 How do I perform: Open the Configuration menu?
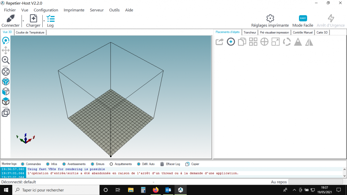point(46,10)
